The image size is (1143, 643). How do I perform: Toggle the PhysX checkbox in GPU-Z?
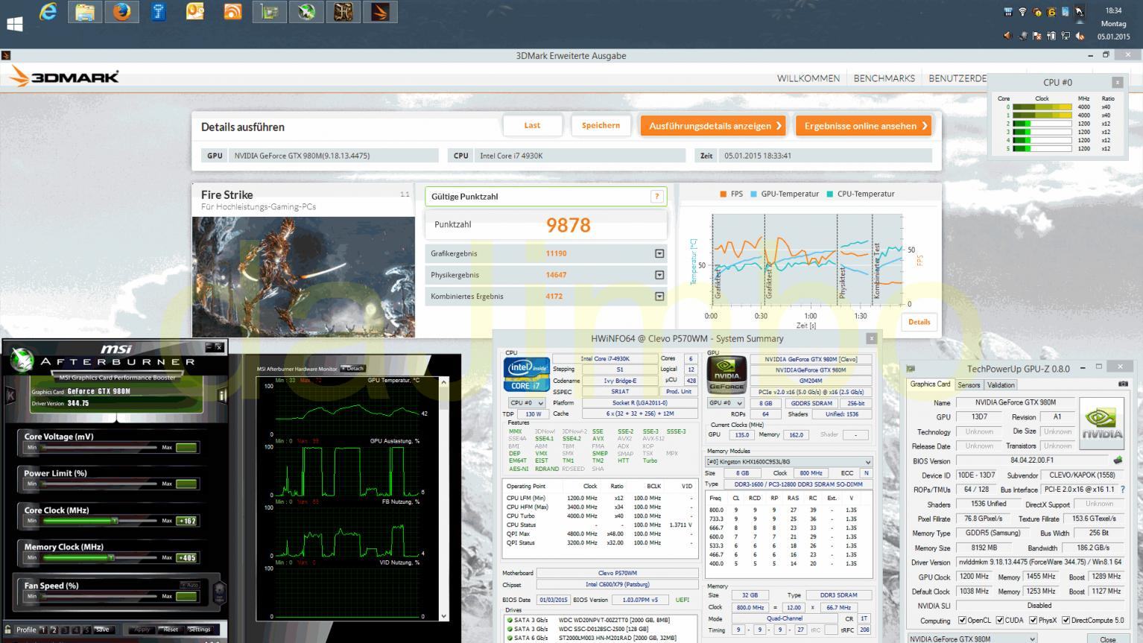1033,620
